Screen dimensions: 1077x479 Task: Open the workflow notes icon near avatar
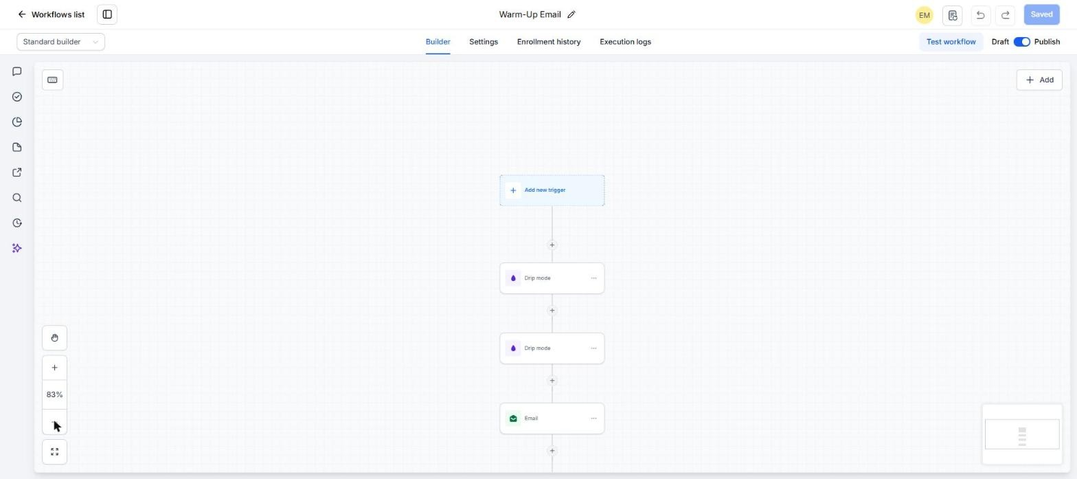(952, 15)
